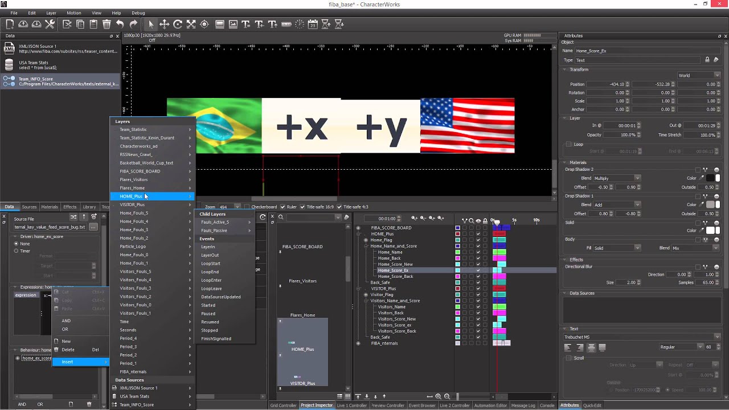Click the trash Delete icon in the main toolbar
729x410 pixels.
click(x=107, y=24)
